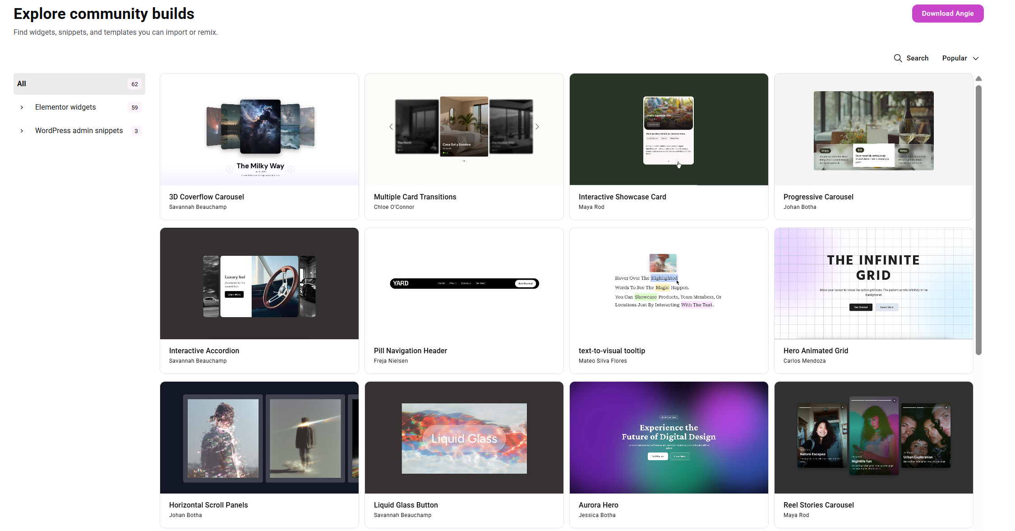Click the Pill Navigation Header title

click(411, 351)
